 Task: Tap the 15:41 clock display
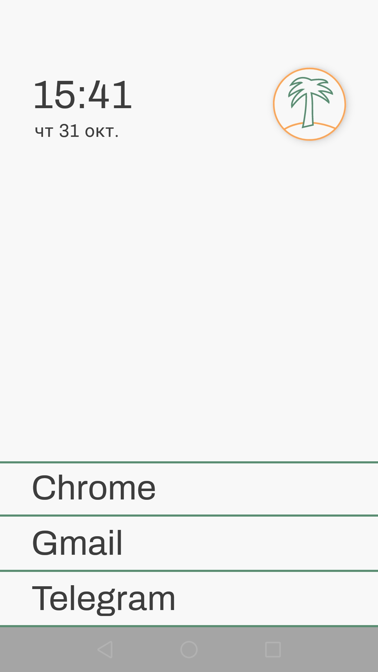pyautogui.click(x=83, y=95)
